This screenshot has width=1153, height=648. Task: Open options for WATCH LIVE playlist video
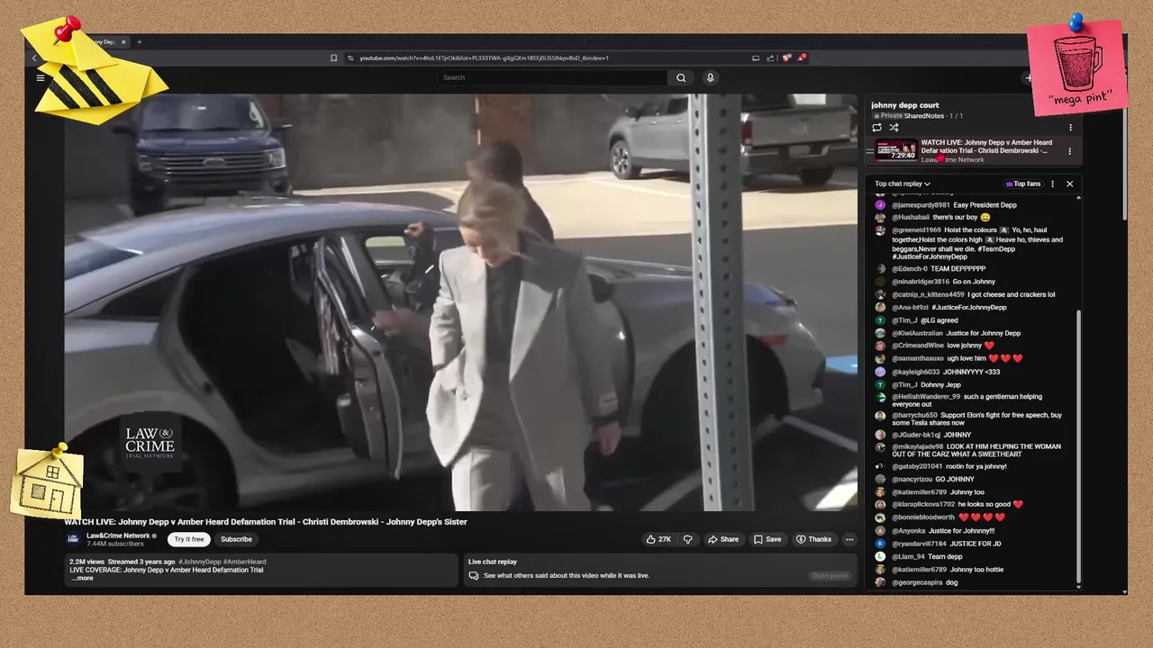1070,151
